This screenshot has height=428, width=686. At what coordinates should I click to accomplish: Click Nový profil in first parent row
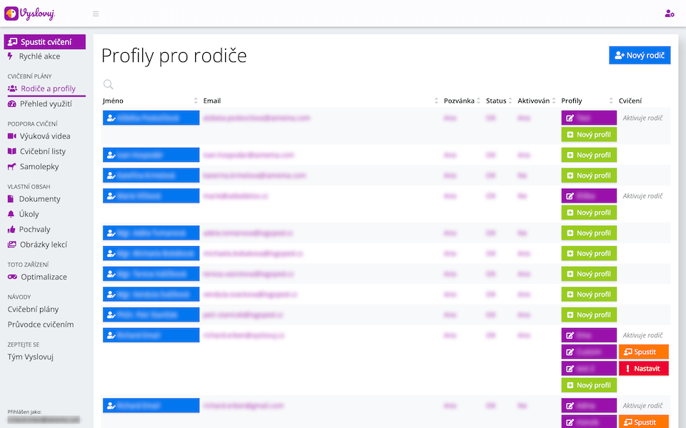[x=589, y=134]
